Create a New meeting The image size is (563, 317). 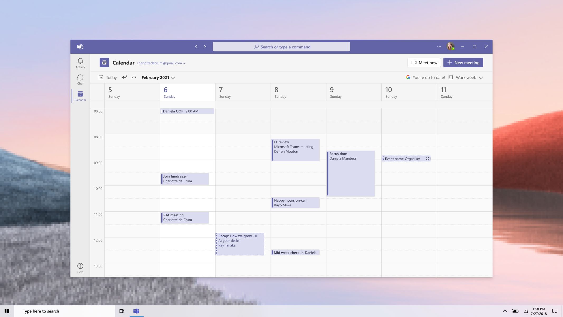point(463,63)
